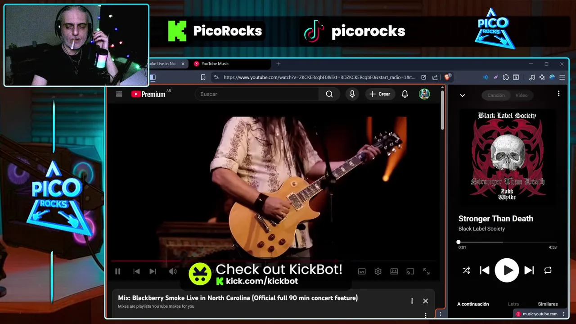
Task: Click the blue globe icon in browser toolbar
Action: tap(552, 77)
